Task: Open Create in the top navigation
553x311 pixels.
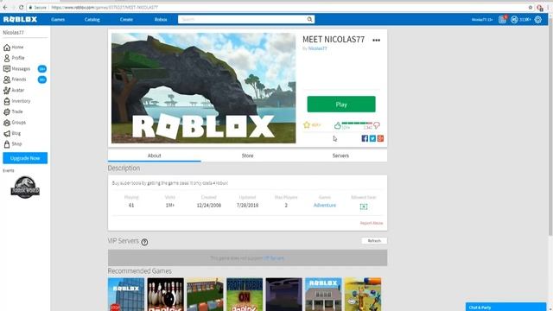Action: 126,19
